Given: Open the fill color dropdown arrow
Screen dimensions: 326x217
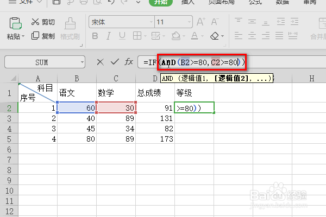Looking at the screenshot, I should coord(184,36).
